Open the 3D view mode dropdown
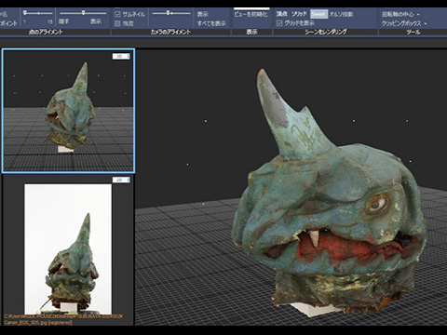447x335 pixels. (x=121, y=56)
